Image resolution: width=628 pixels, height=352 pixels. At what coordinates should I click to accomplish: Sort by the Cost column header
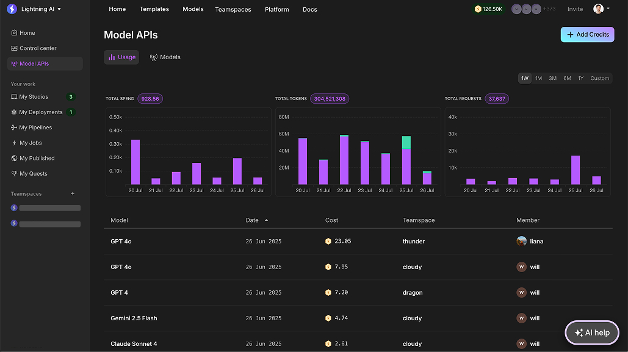pyautogui.click(x=331, y=220)
